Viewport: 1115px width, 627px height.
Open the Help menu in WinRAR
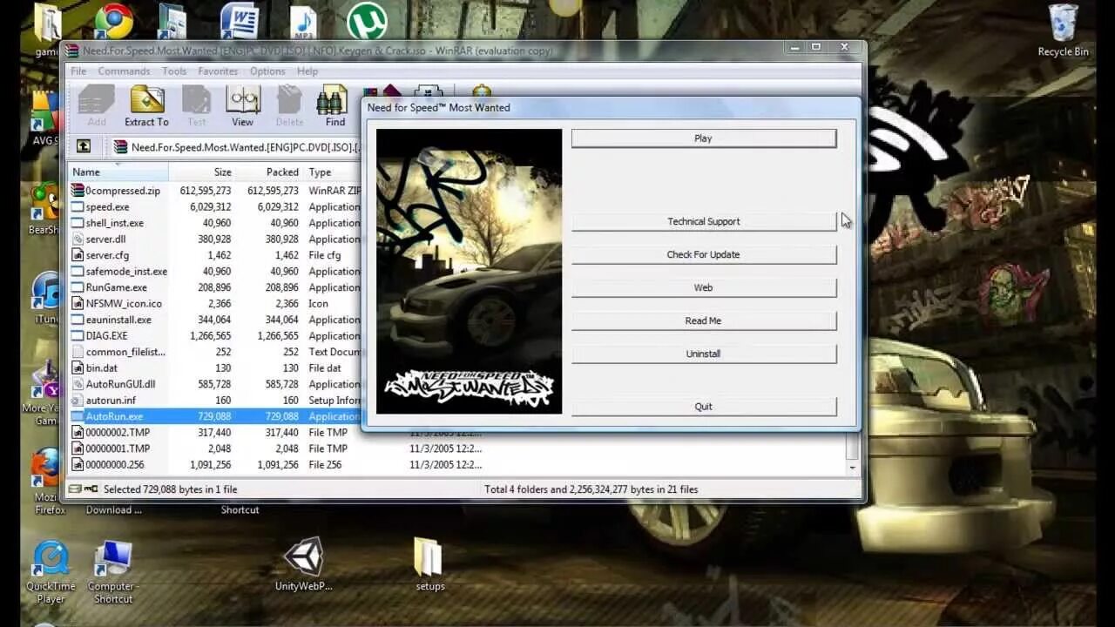click(307, 71)
